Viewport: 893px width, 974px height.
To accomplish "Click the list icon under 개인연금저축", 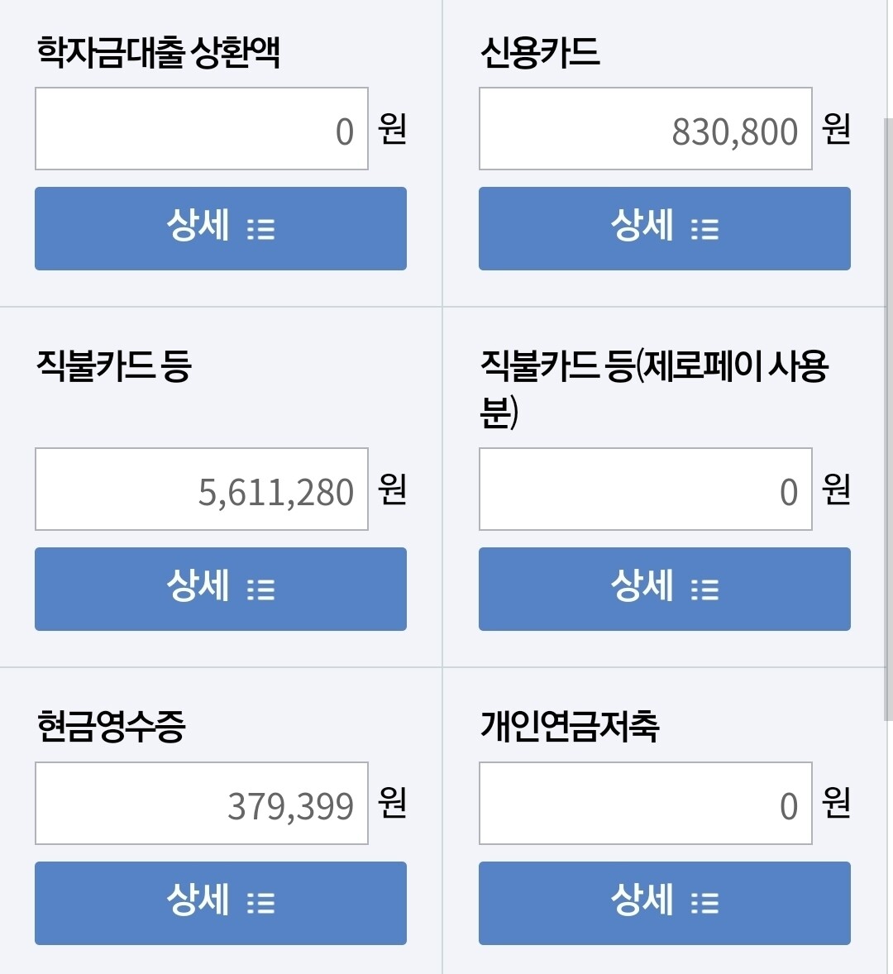I will pyautogui.click(x=705, y=903).
